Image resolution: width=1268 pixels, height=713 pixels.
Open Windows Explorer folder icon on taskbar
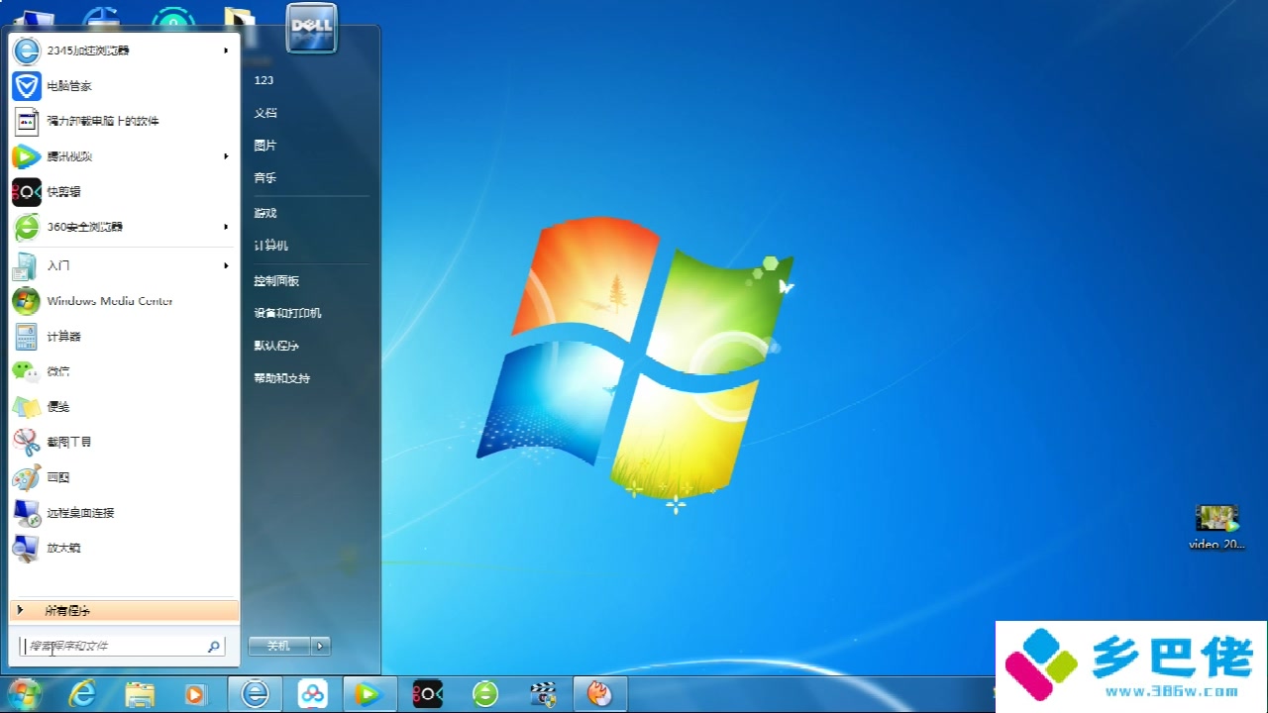click(x=140, y=695)
